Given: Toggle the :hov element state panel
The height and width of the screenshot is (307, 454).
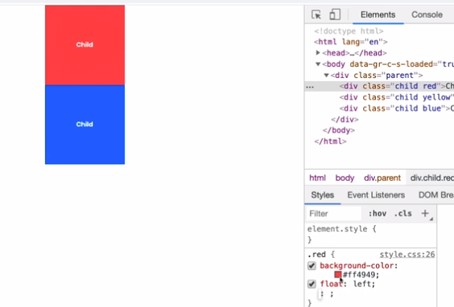Looking at the screenshot, I should tap(378, 214).
